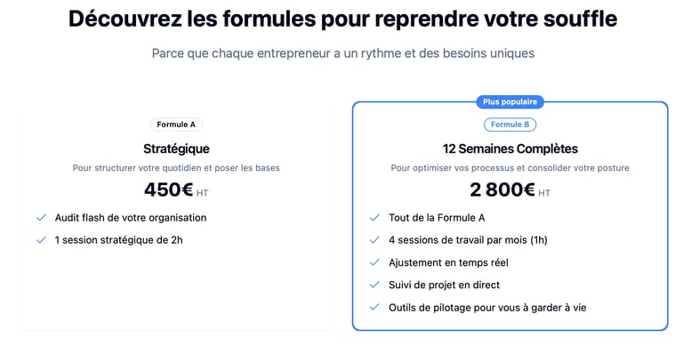The image size is (683, 362).
Task: Select the Formule B badge
Action: pos(510,125)
